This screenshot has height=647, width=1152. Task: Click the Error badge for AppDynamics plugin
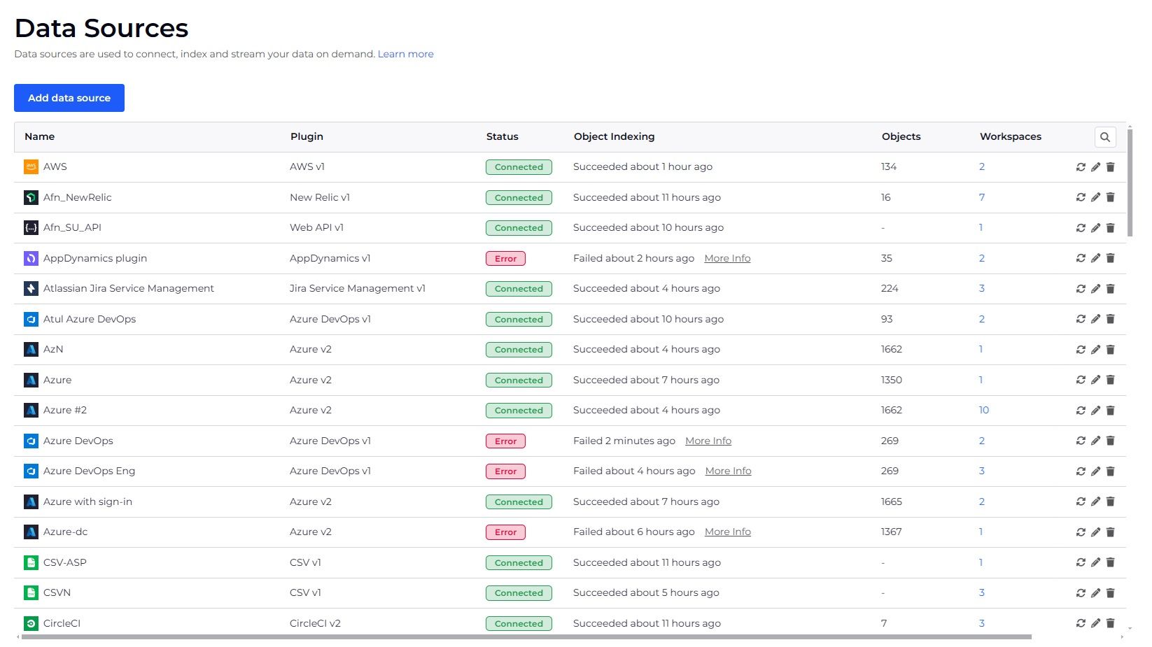tap(505, 259)
